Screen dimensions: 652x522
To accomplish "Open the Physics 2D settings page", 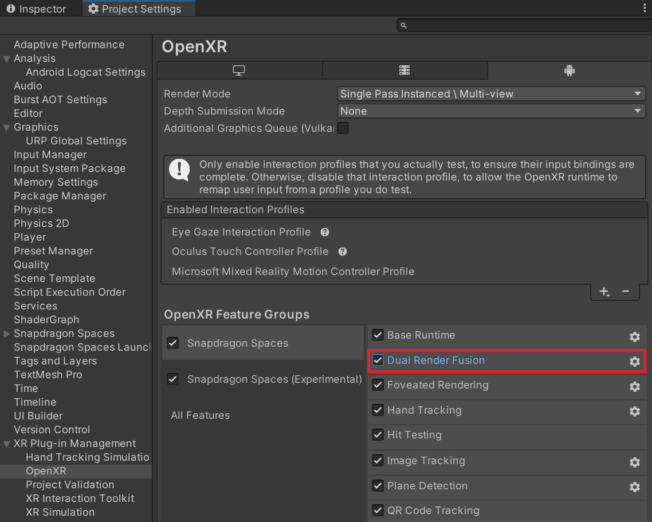I will pyautogui.click(x=41, y=223).
